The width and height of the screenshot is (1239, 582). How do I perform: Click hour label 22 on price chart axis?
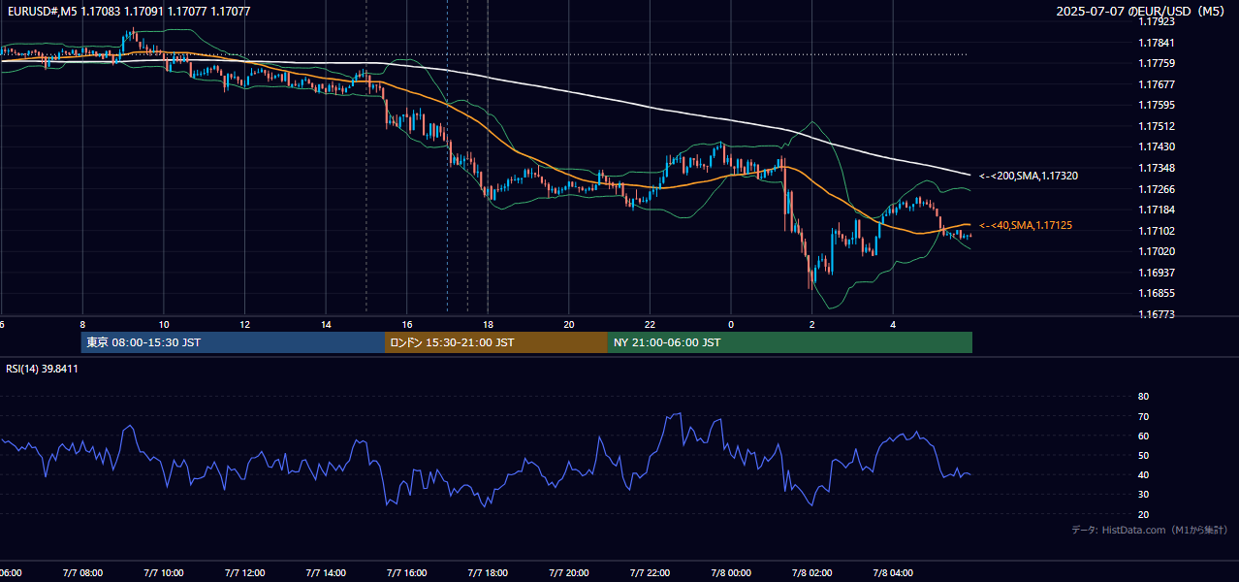click(x=650, y=324)
